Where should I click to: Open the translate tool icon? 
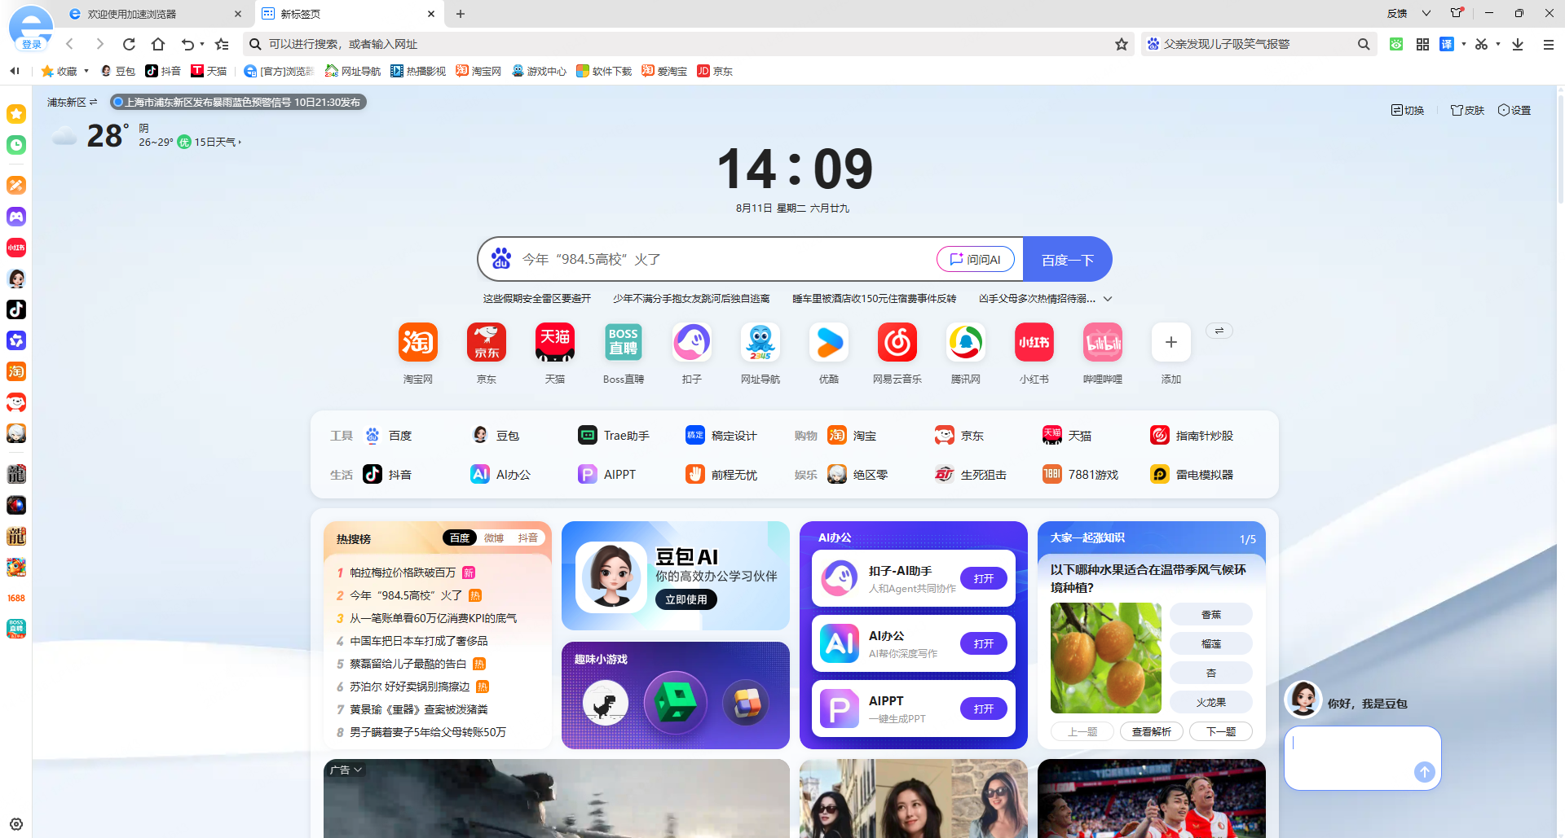(1447, 44)
